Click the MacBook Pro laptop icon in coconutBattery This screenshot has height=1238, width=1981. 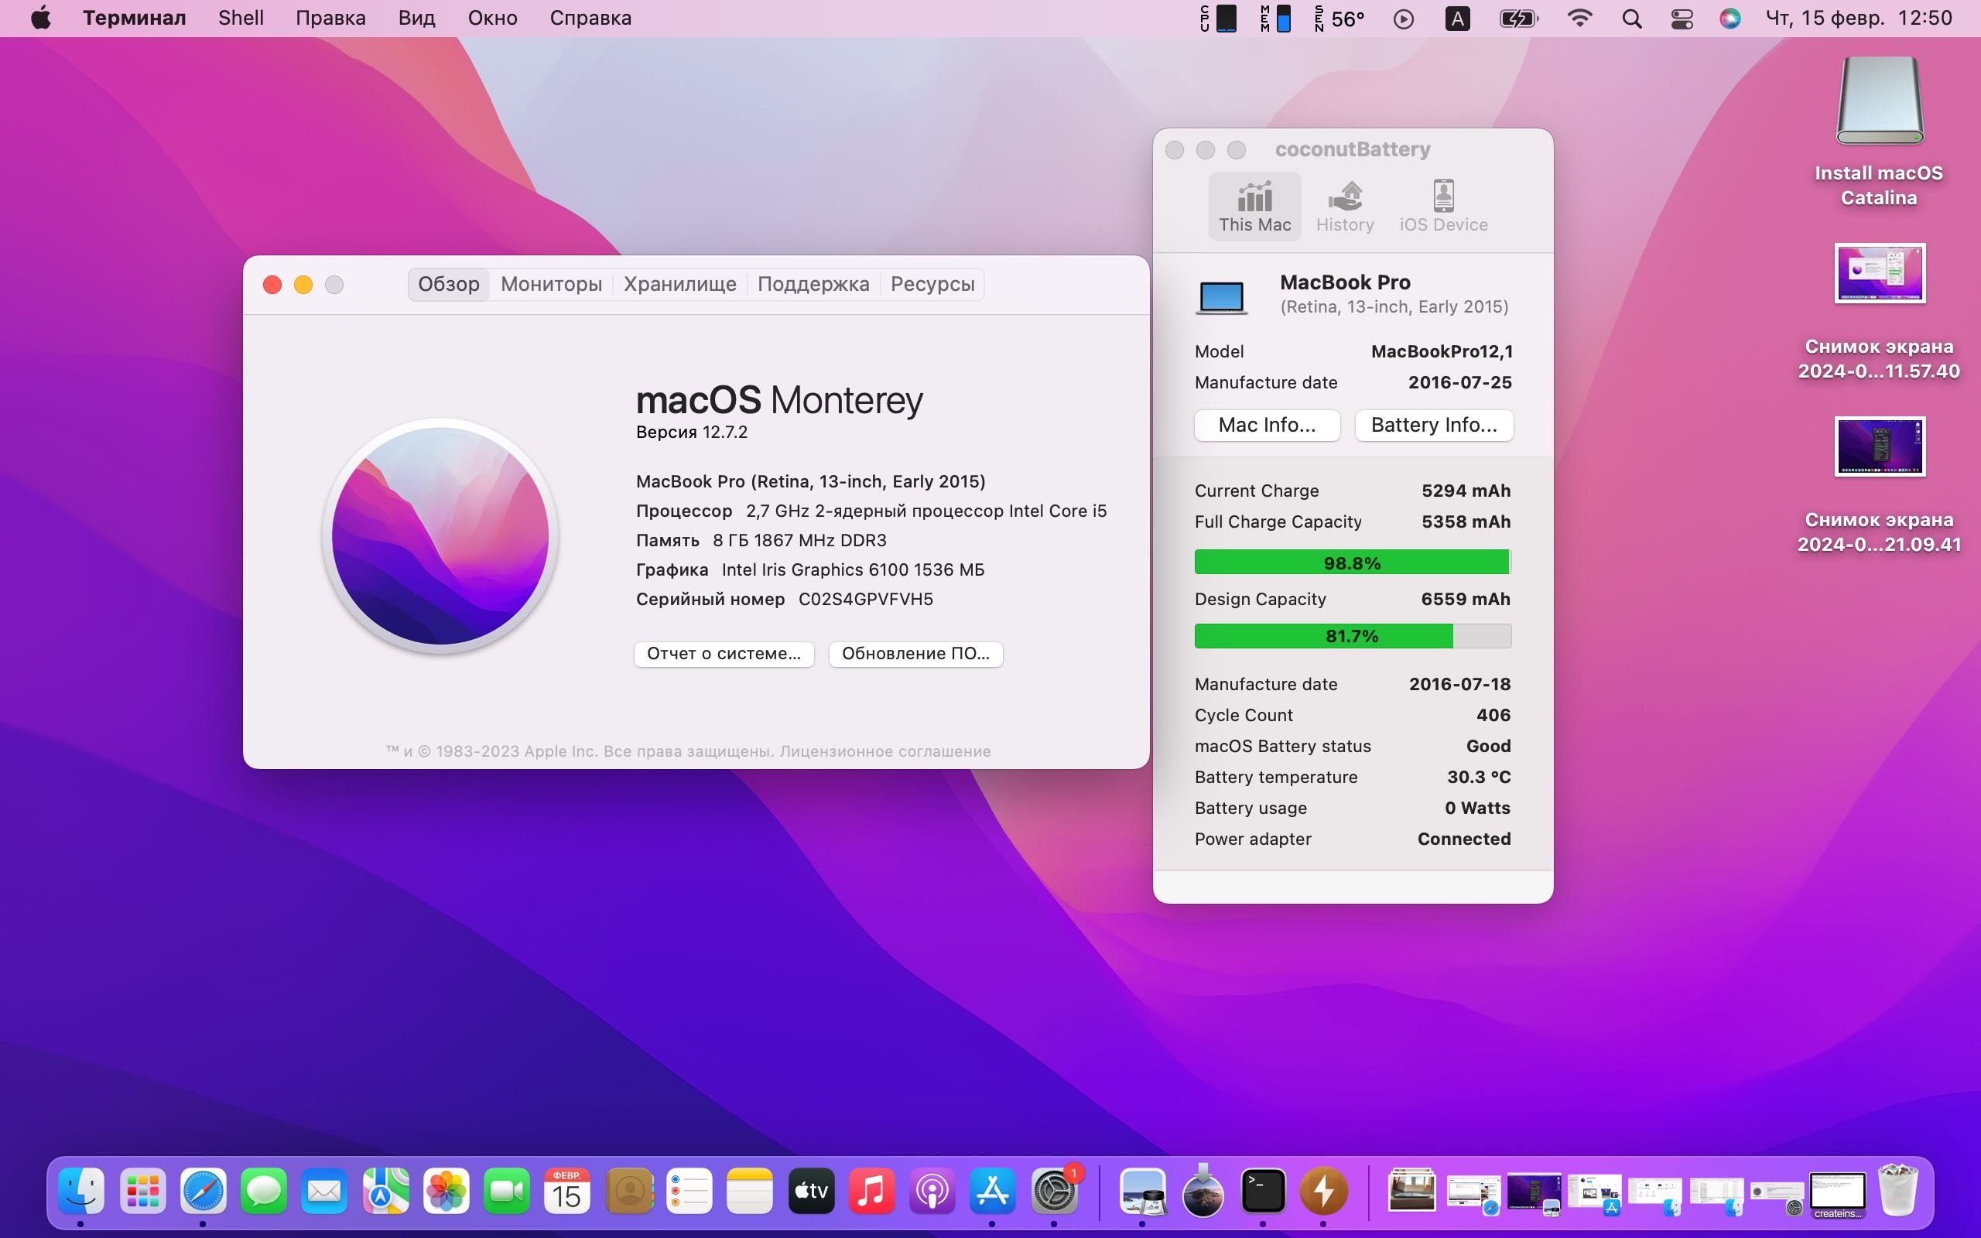click(x=1221, y=296)
